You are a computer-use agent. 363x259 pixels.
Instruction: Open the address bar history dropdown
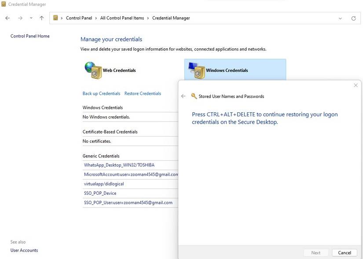[x=340, y=18]
